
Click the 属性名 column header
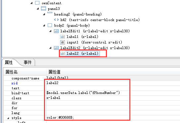click(12, 72)
